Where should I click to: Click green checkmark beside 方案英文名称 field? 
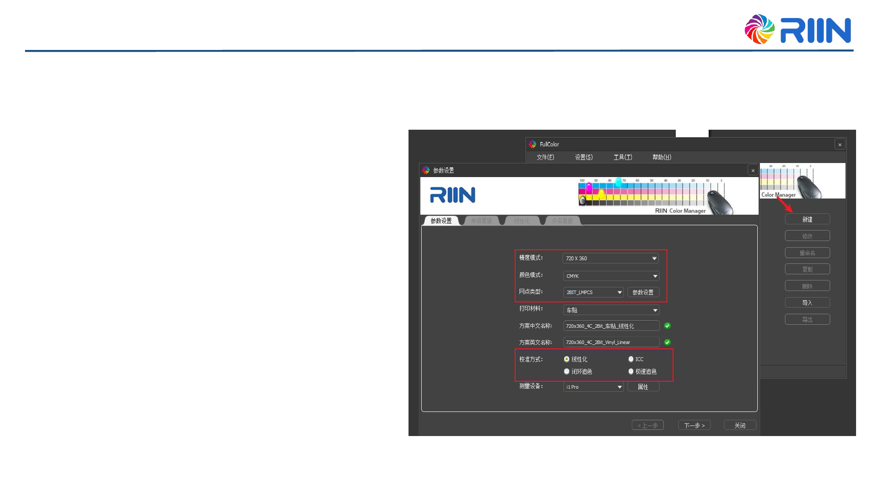(x=667, y=342)
